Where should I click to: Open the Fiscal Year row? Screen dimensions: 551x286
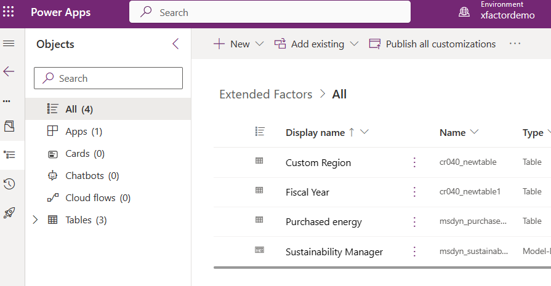click(307, 192)
